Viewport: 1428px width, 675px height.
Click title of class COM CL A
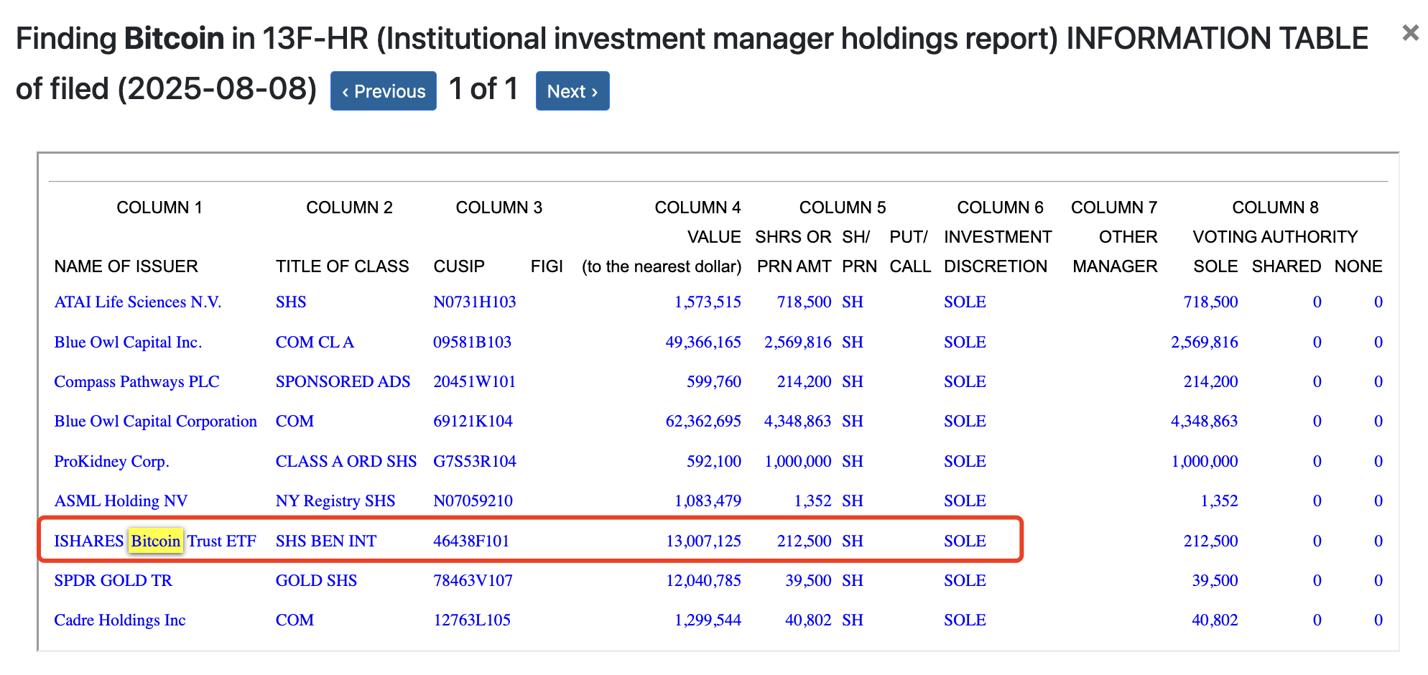(x=315, y=342)
